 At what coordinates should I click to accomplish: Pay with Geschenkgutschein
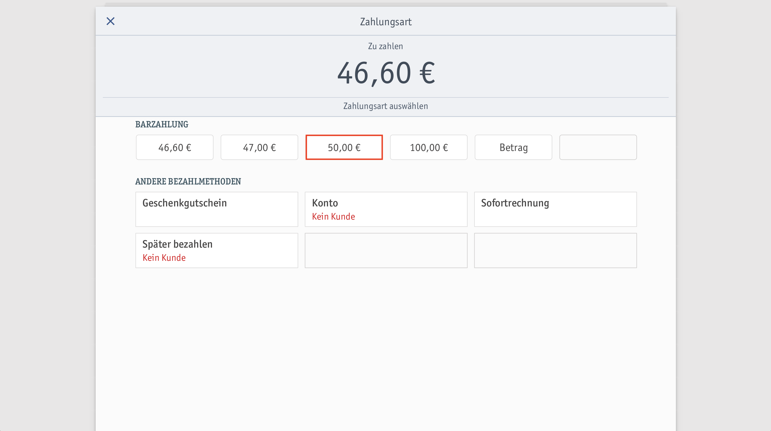pos(217,209)
